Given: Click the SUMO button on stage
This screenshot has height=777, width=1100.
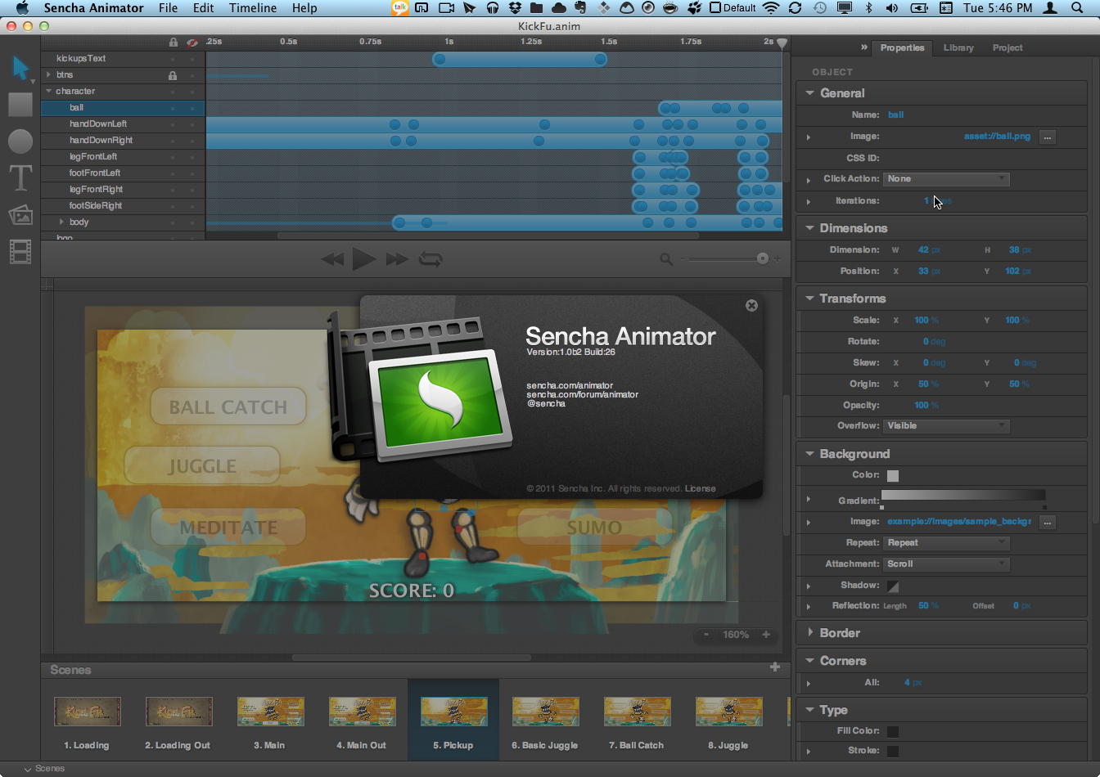Looking at the screenshot, I should coord(595,528).
